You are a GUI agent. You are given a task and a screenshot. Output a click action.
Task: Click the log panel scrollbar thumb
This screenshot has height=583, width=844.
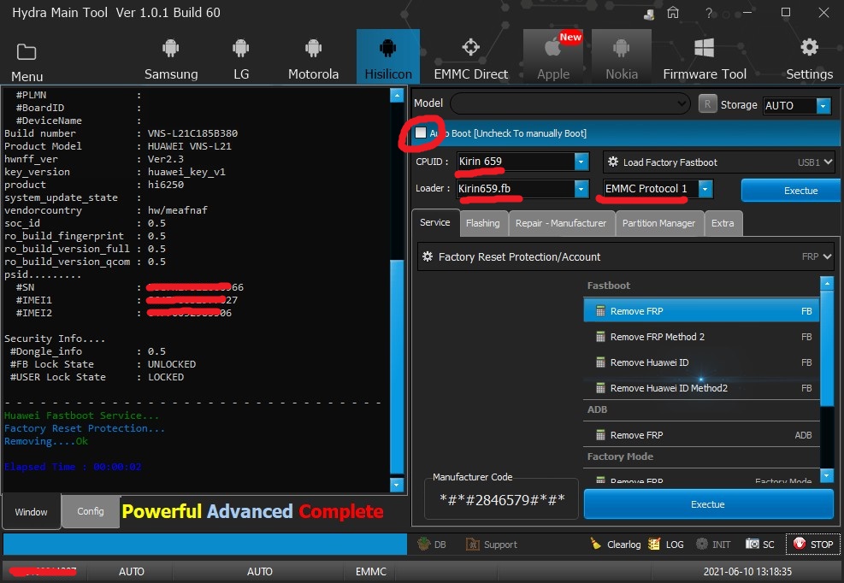pyautogui.click(x=397, y=367)
